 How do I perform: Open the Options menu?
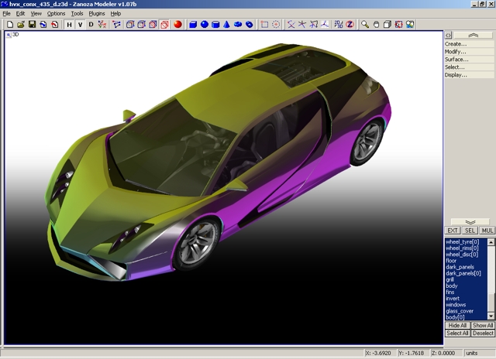point(56,14)
